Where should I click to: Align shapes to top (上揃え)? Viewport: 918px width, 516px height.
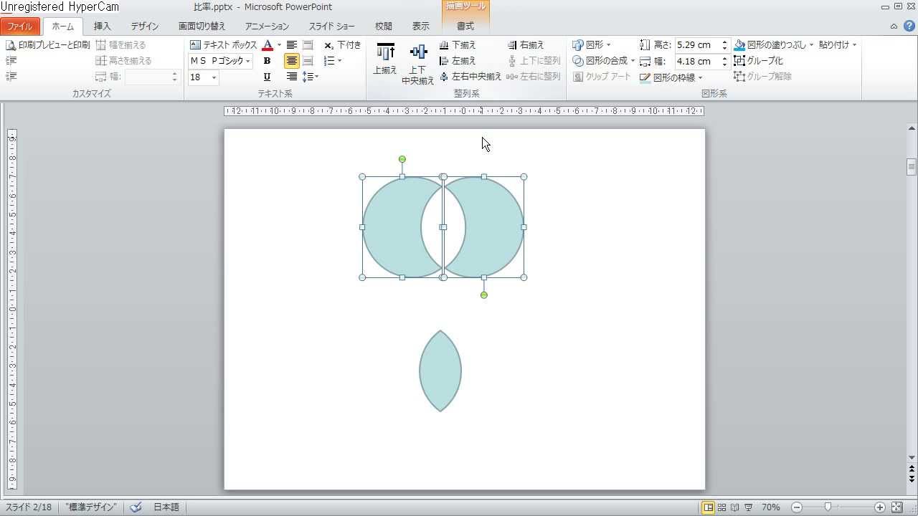click(385, 59)
